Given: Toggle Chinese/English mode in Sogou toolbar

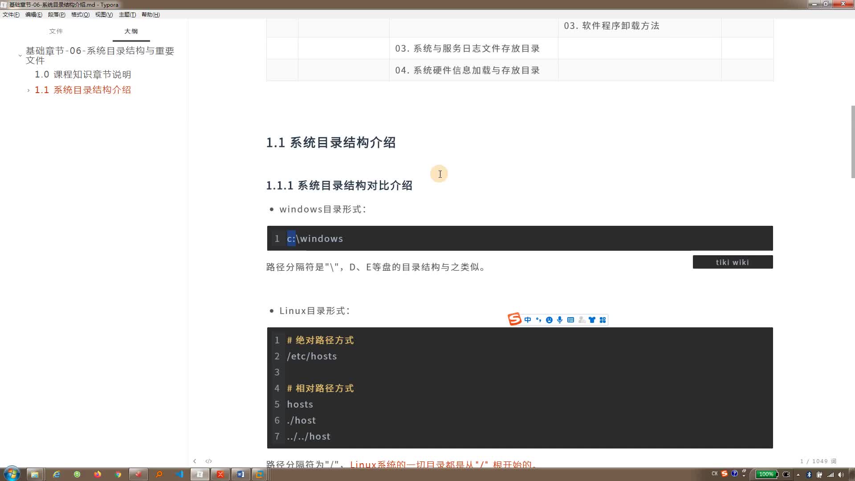Looking at the screenshot, I should [528, 320].
